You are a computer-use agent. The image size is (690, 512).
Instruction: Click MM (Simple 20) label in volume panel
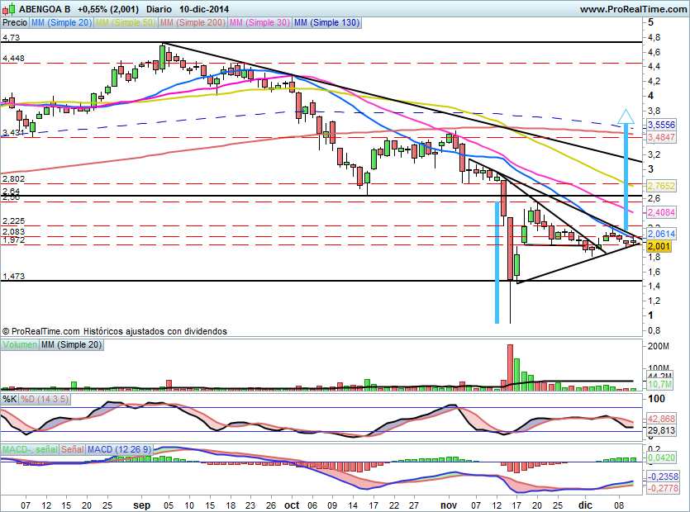[x=71, y=345]
